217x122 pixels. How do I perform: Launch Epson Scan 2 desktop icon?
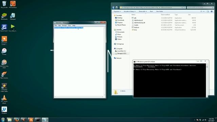tap(4, 28)
